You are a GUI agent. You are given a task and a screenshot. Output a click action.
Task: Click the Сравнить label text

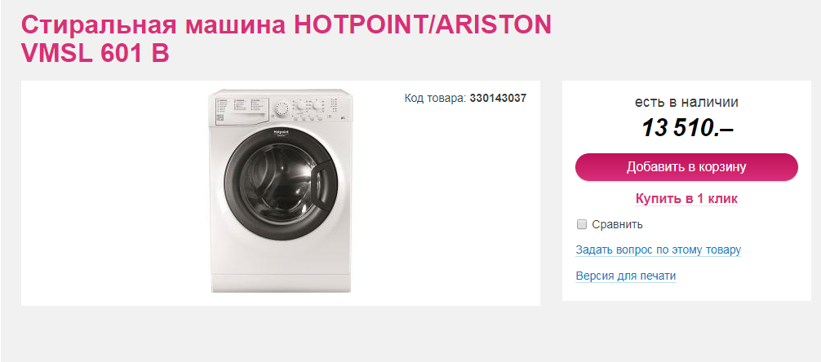coord(618,224)
